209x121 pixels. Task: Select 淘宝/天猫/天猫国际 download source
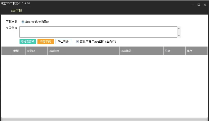click(23, 22)
